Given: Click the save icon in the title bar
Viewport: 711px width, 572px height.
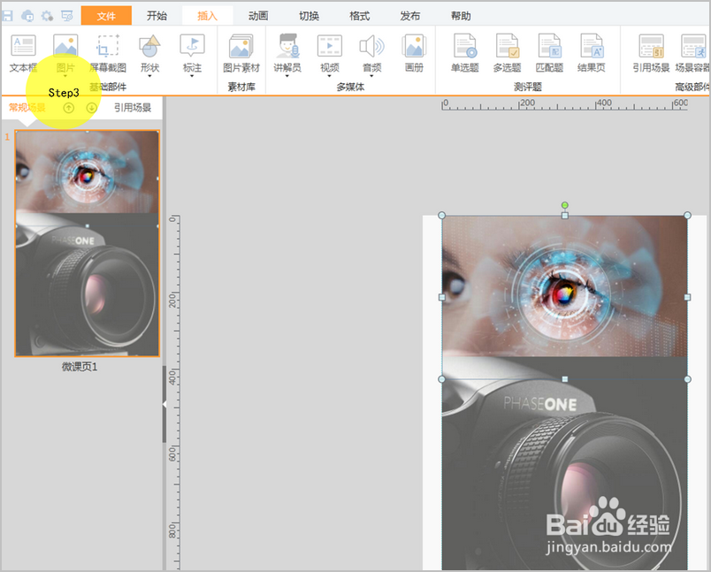Looking at the screenshot, I should tap(7, 16).
